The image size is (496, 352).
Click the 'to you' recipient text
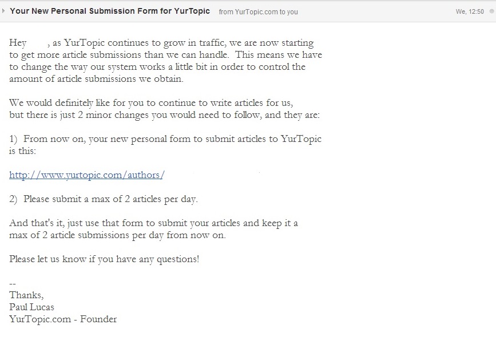click(288, 11)
